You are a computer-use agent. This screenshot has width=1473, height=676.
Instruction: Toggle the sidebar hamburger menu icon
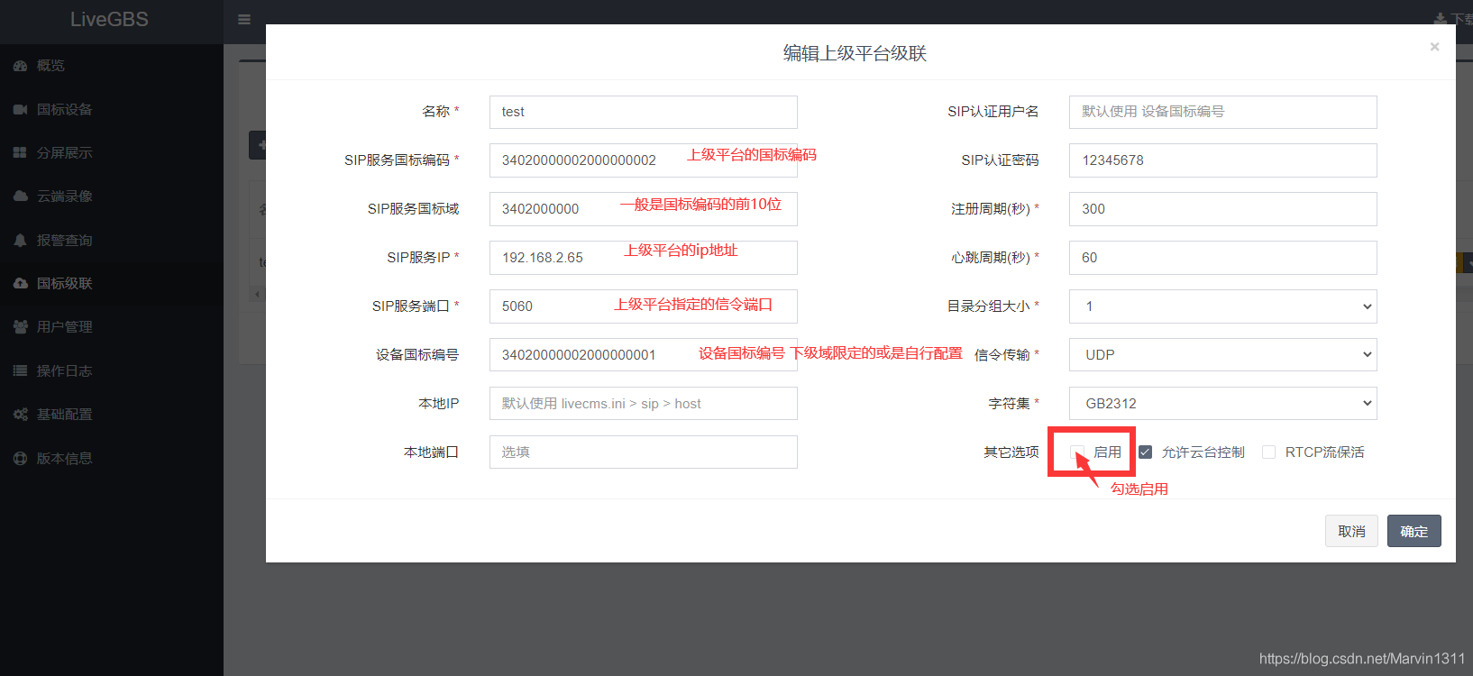tap(244, 19)
